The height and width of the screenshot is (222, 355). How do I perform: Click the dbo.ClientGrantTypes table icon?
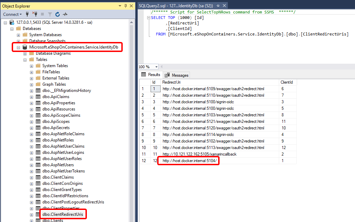[x=38, y=190]
